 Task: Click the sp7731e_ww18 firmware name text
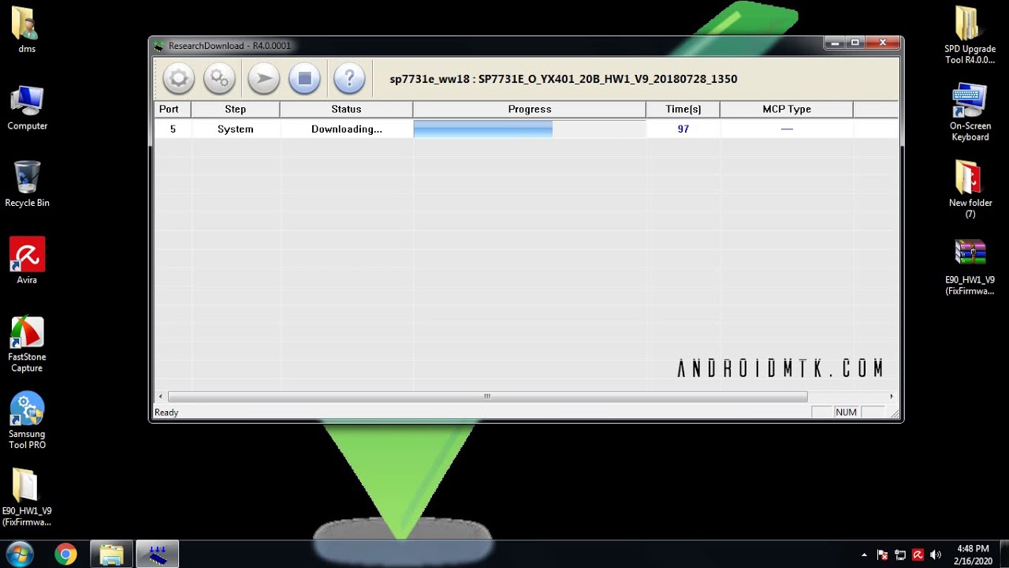coord(563,79)
